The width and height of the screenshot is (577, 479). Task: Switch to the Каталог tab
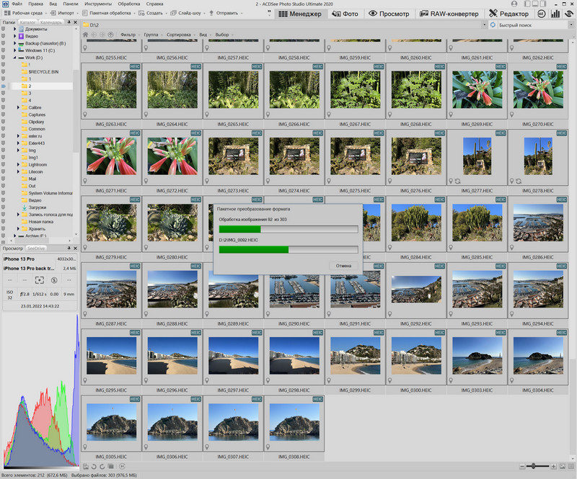tap(27, 23)
